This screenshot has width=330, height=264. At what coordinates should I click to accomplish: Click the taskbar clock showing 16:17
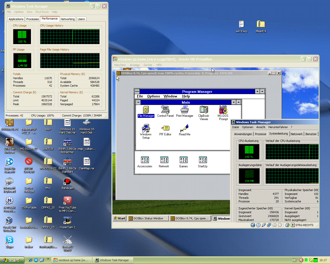click(x=323, y=260)
